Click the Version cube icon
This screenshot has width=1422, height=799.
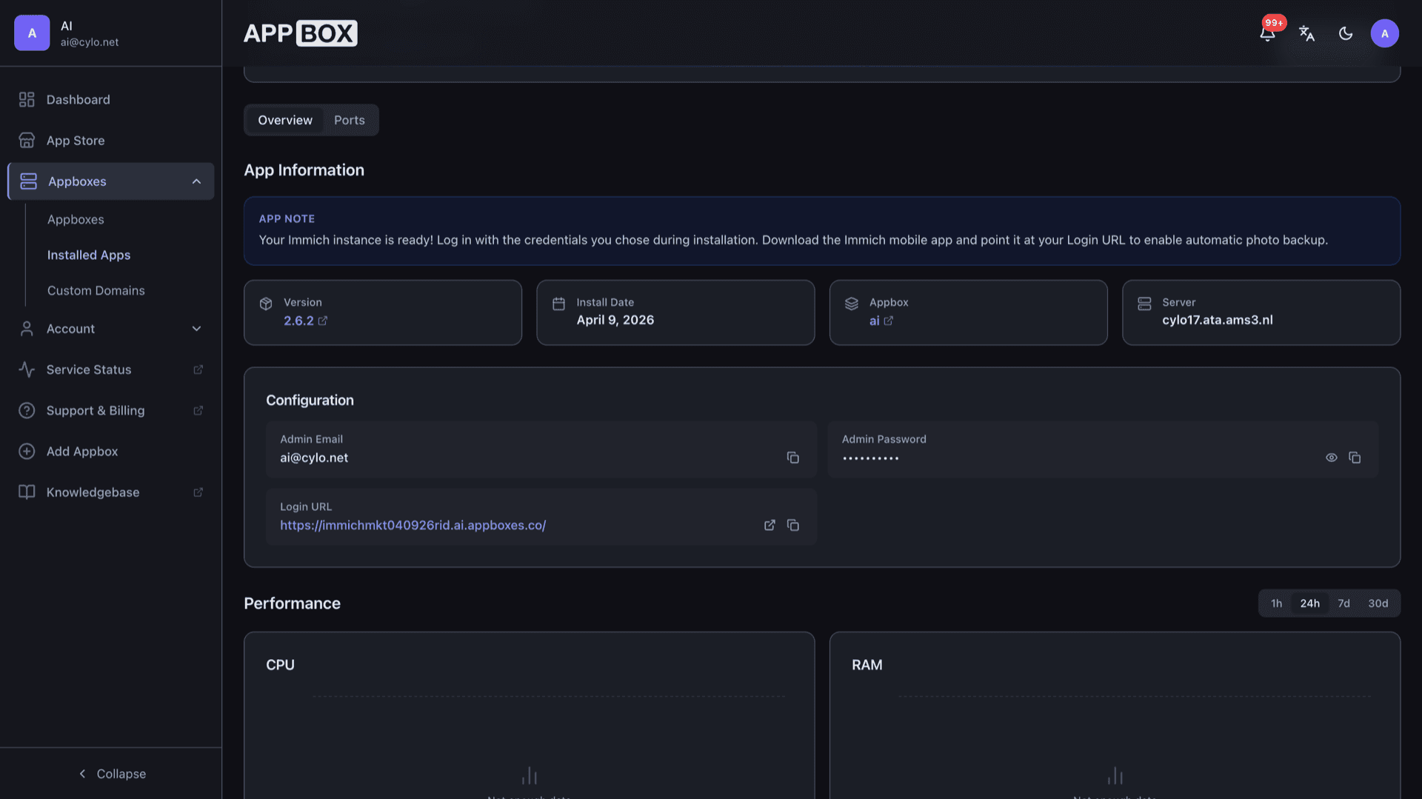266,304
